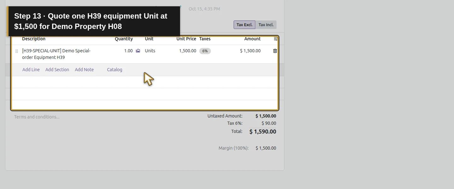This screenshot has height=189, width=454.
Task: Click the Amount column header
Action: tap(252, 39)
